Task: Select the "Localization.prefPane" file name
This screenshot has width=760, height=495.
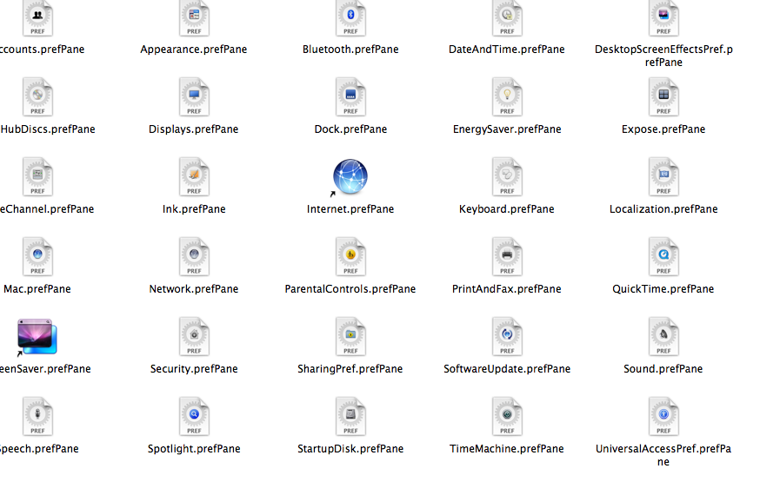Action: click(663, 209)
